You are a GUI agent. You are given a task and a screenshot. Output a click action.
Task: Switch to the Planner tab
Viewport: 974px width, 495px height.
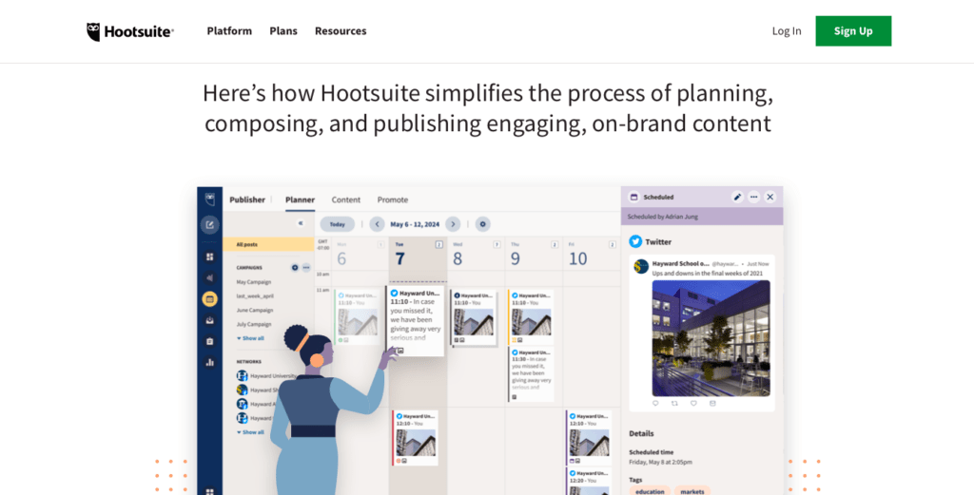pos(300,200)
